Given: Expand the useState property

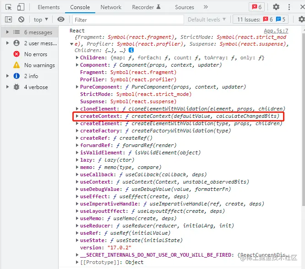Looking at the screenshot, I should [77, 240].
